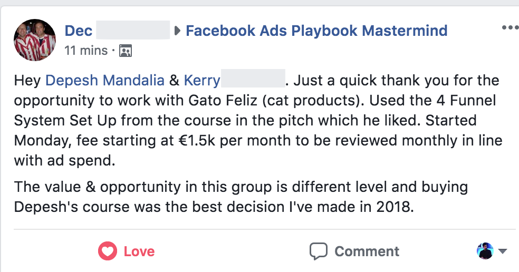
Task: Open the Facebook Ads Playbook Mastermind group
Action: tap(316, 31)
